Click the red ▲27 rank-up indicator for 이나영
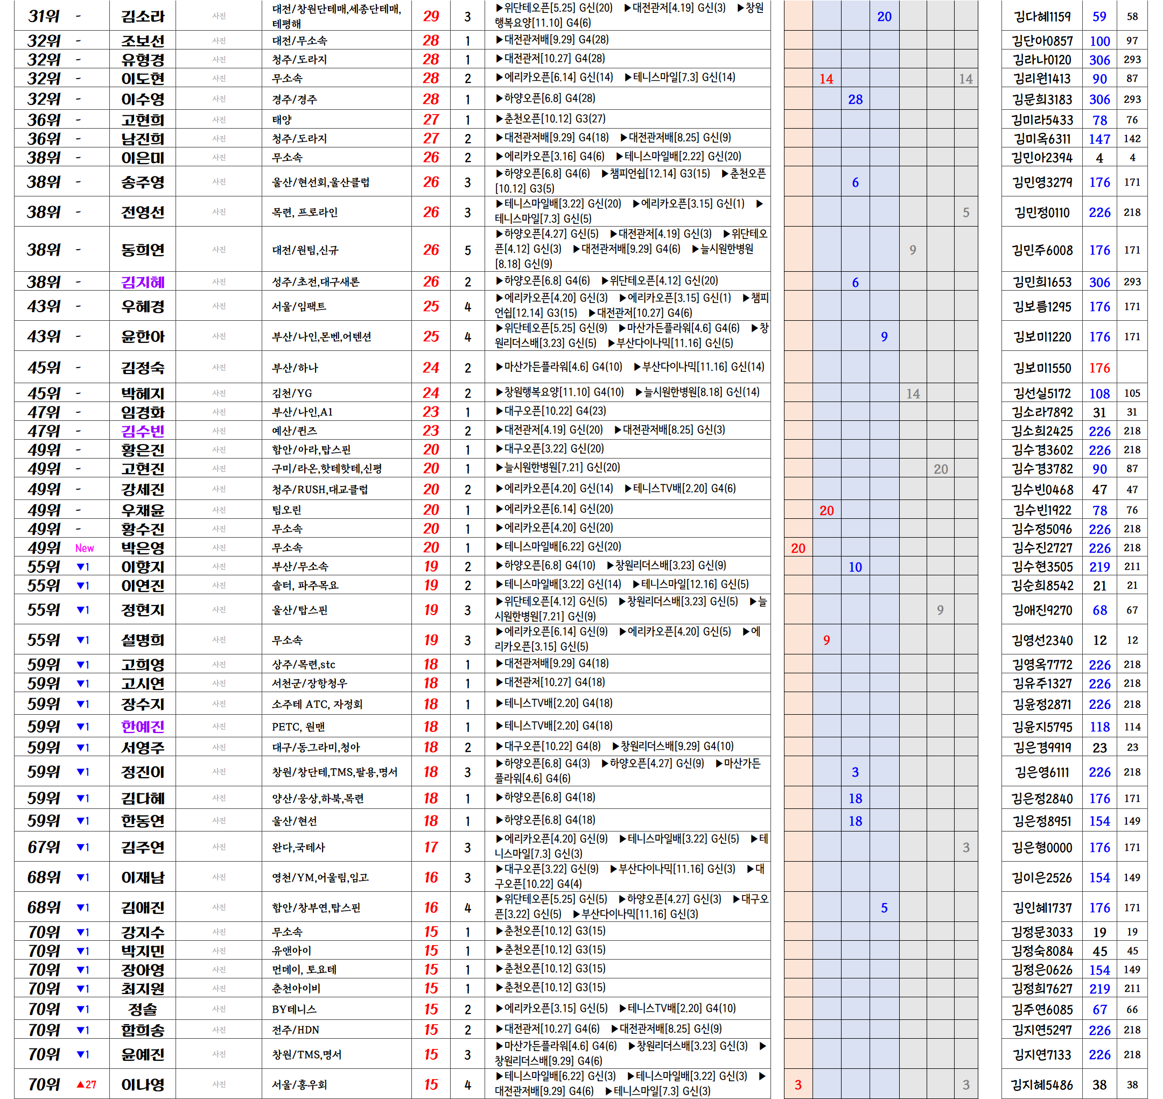 click(86, 1084)
